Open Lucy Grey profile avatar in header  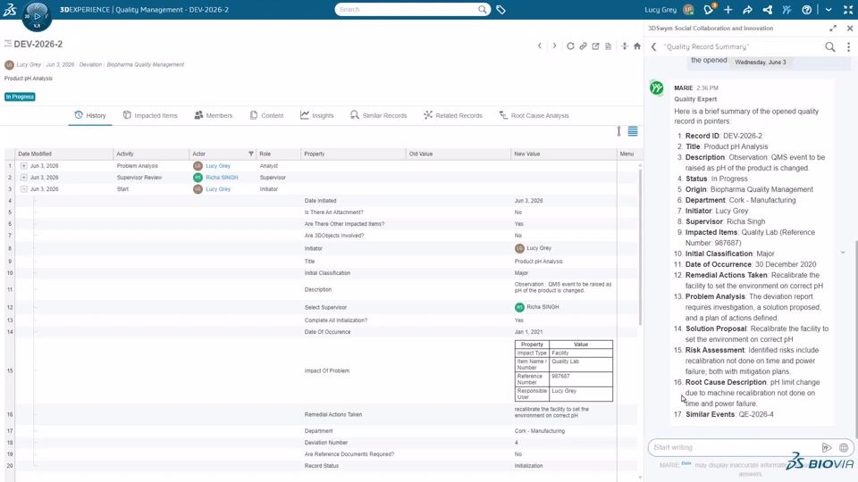(688, 9)
